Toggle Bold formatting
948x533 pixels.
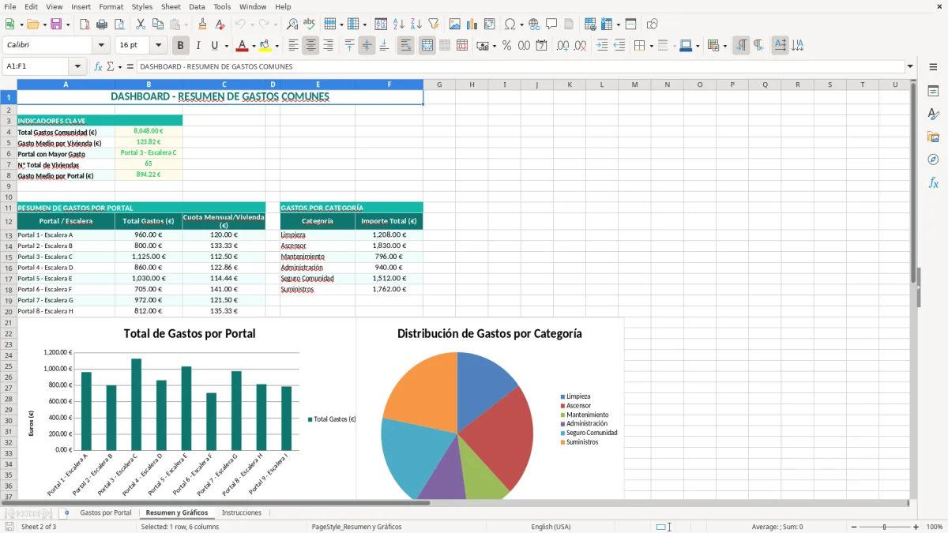180,46
